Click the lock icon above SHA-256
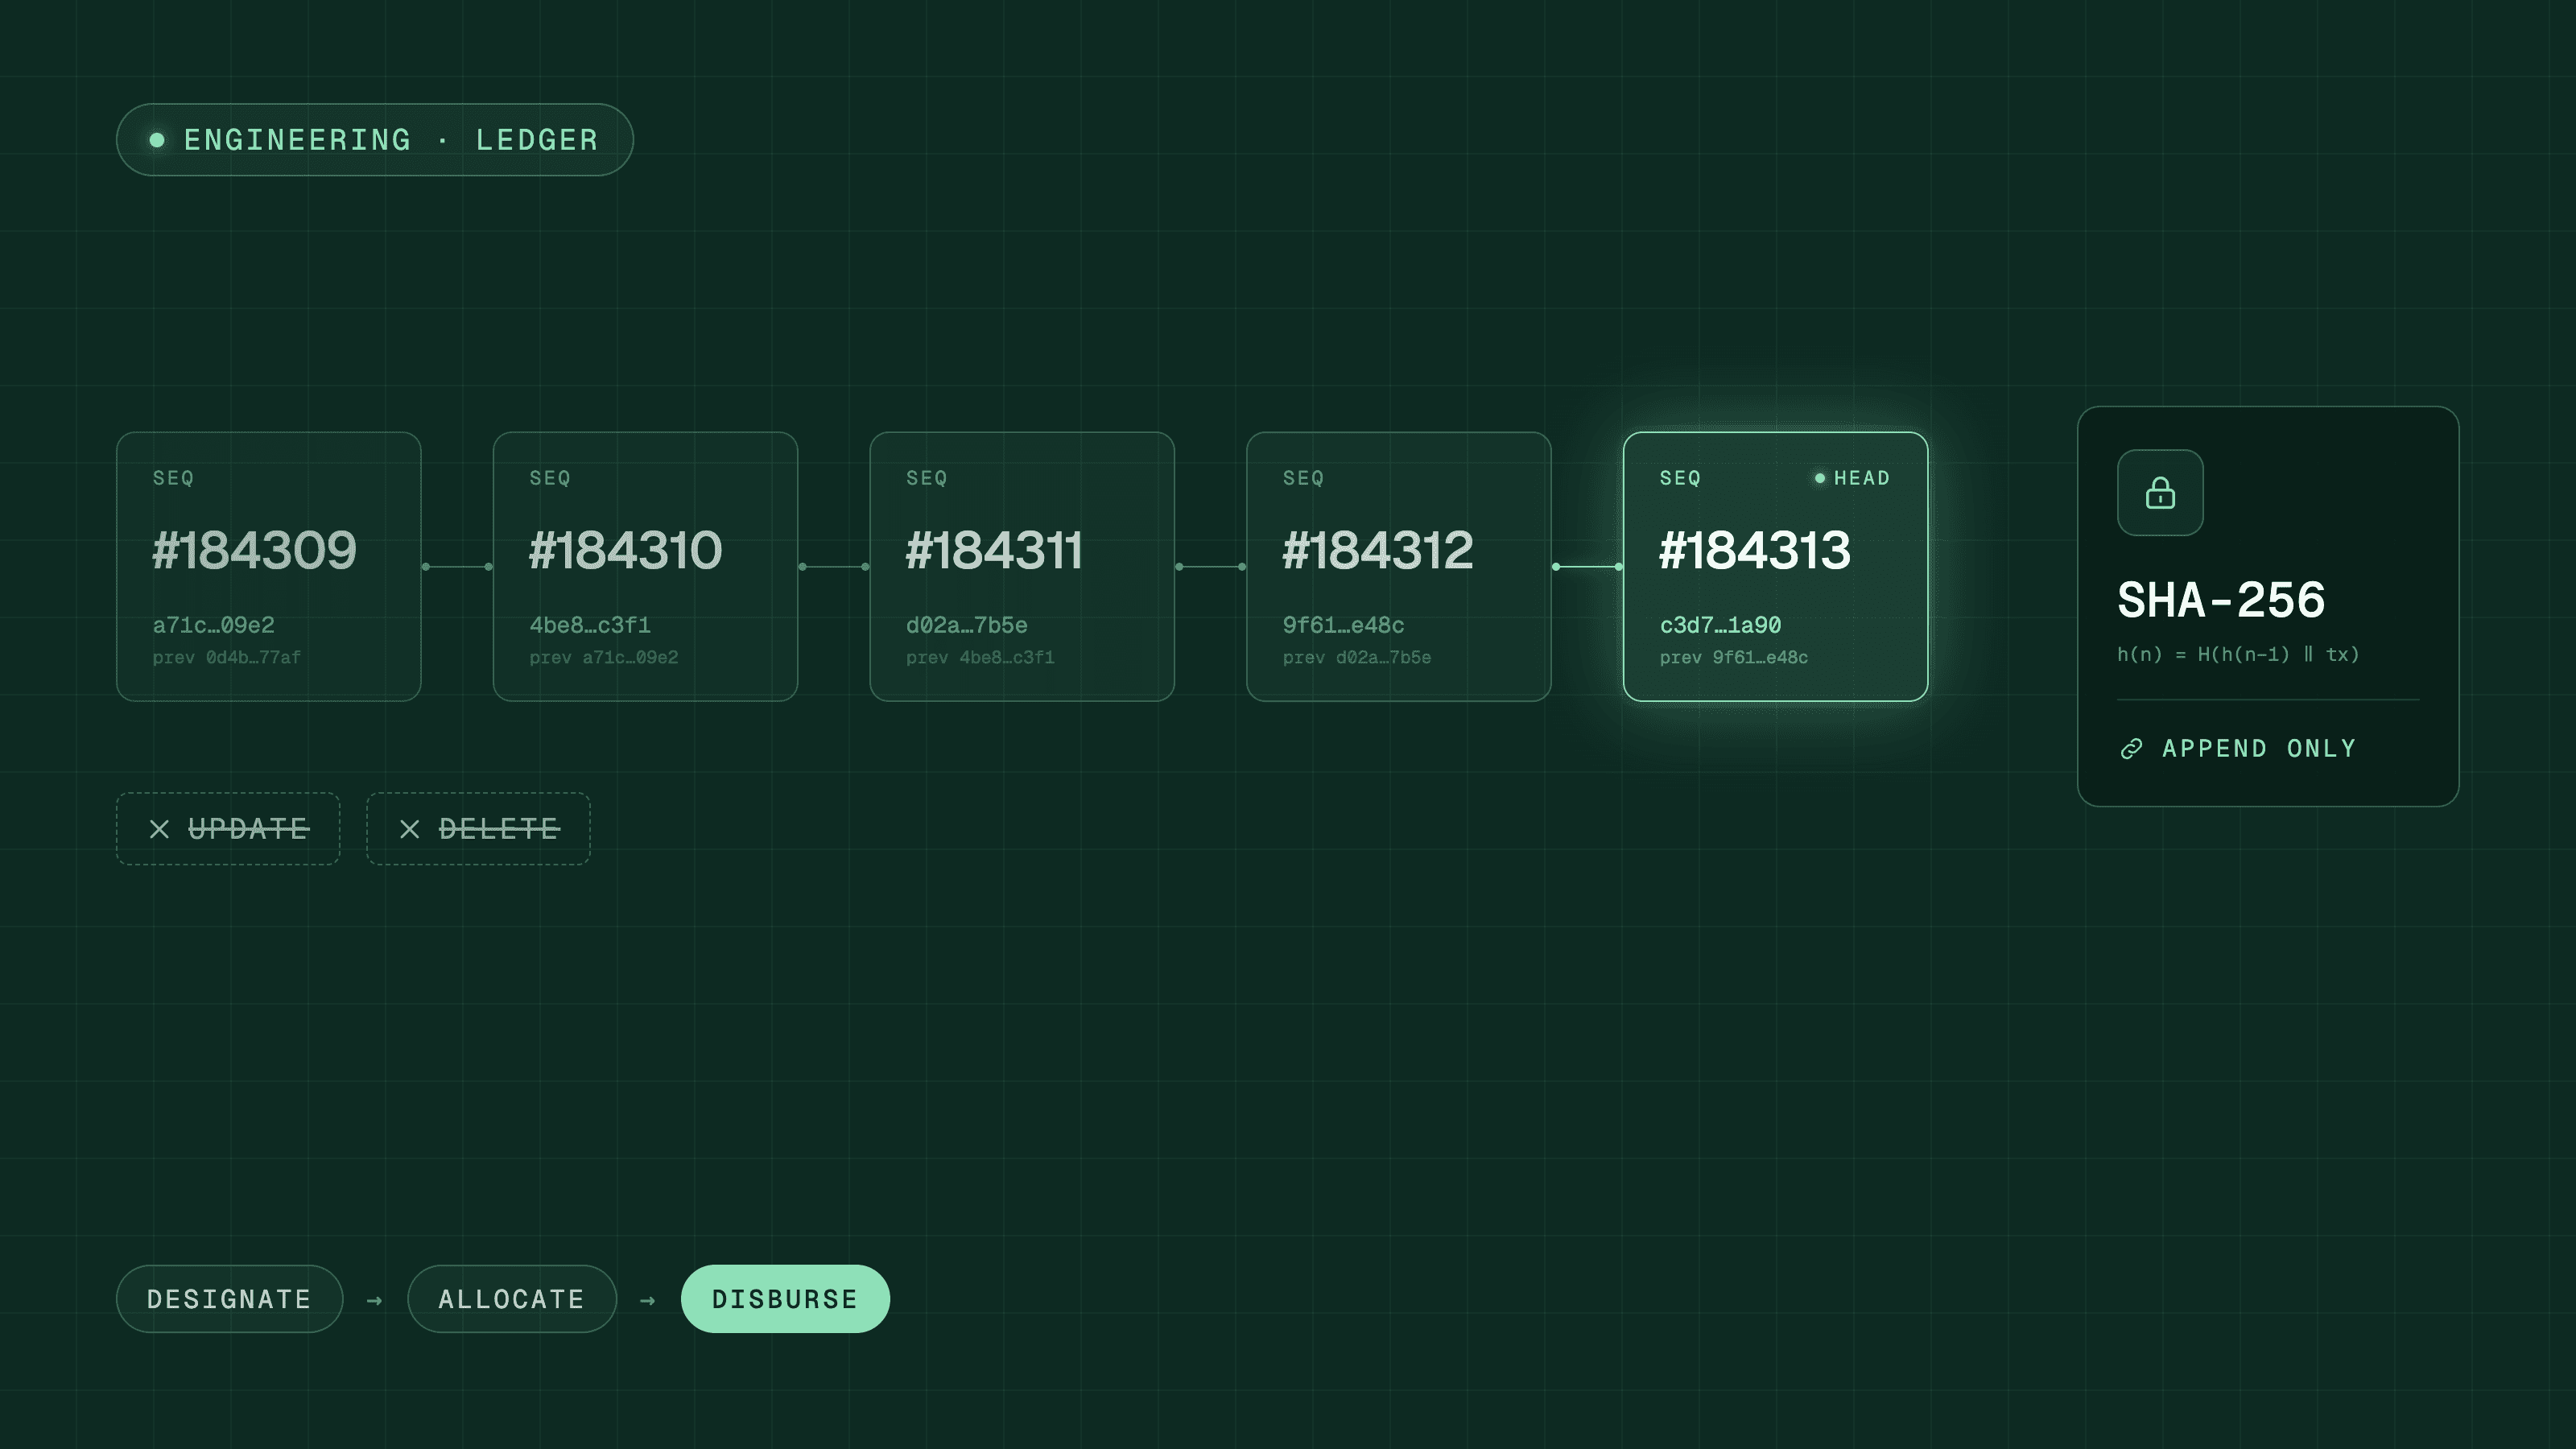This screenshot has height=1449, width=2576. [2160, 493]
